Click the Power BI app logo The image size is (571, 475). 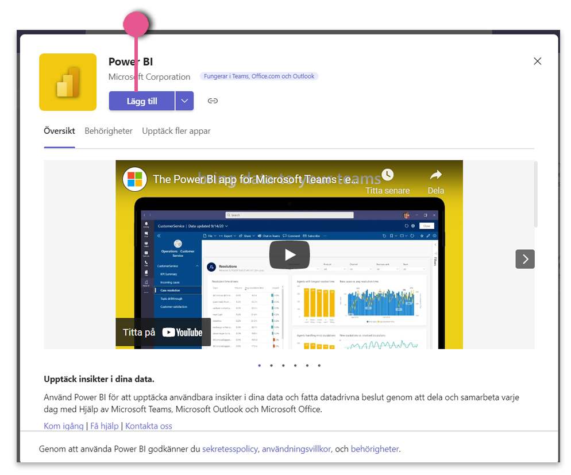click(x=68, y=82)
